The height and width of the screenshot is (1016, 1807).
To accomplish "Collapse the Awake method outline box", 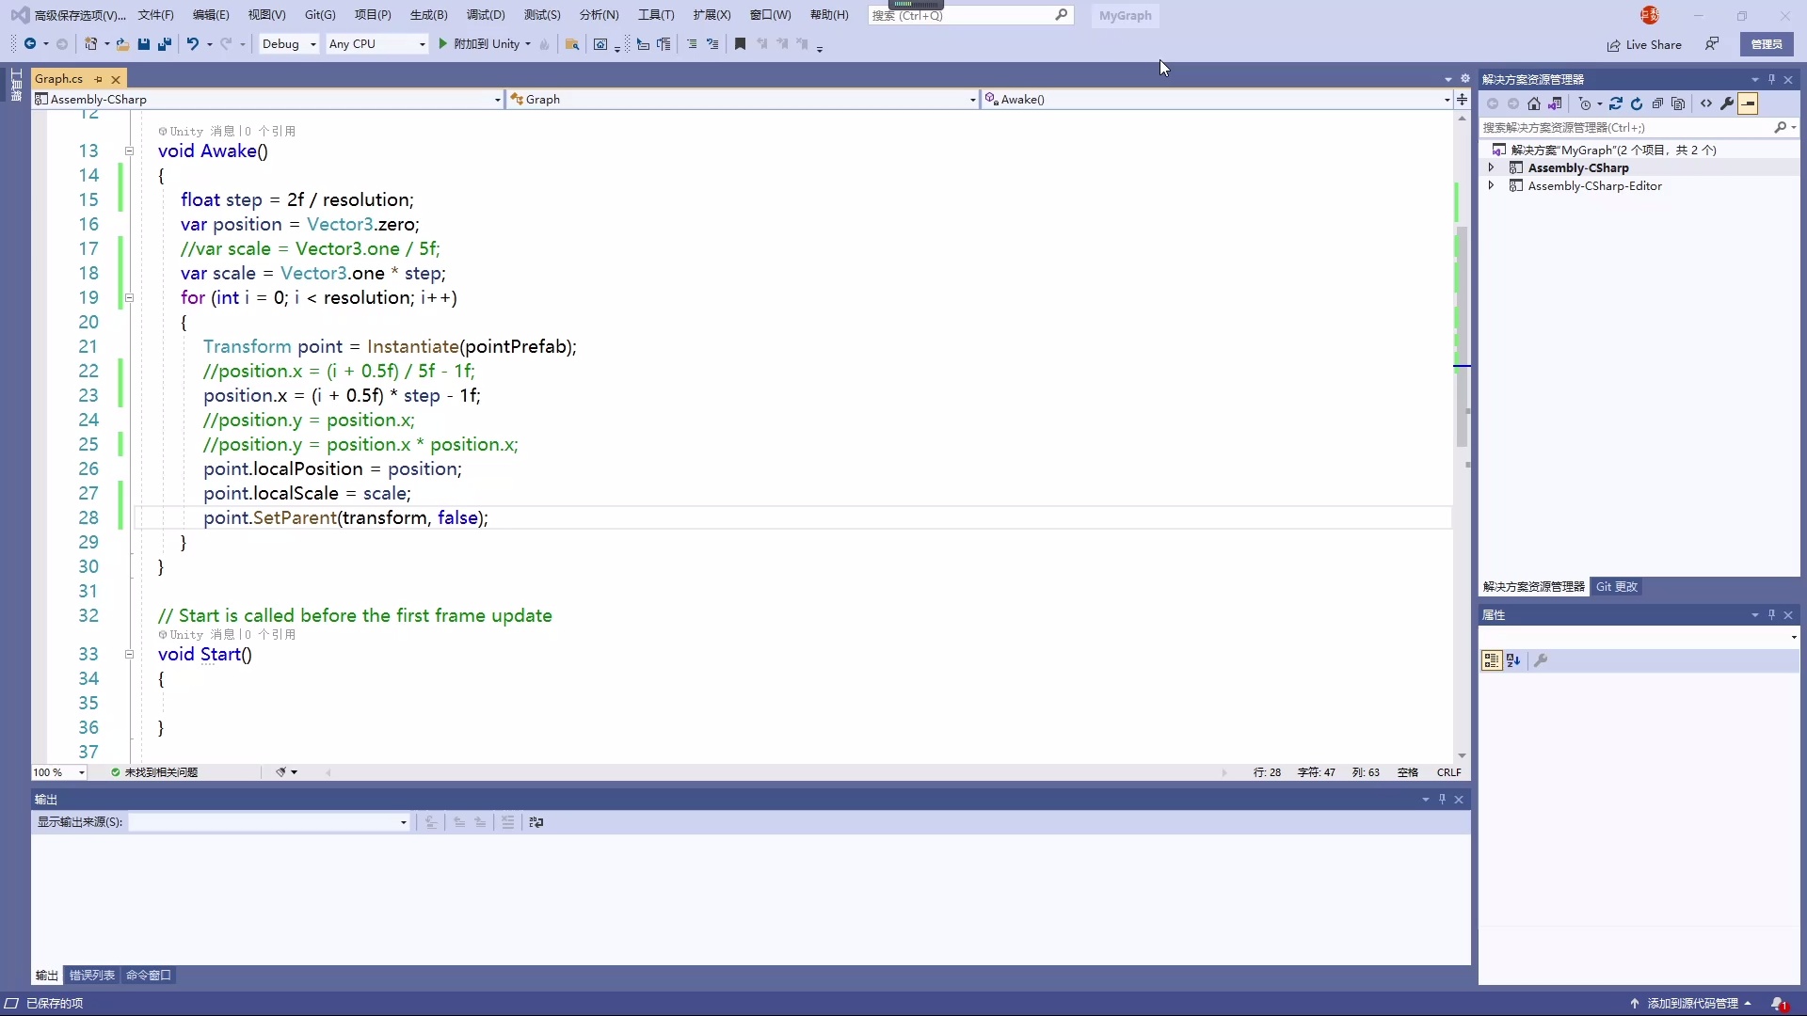I will (129, 151).
